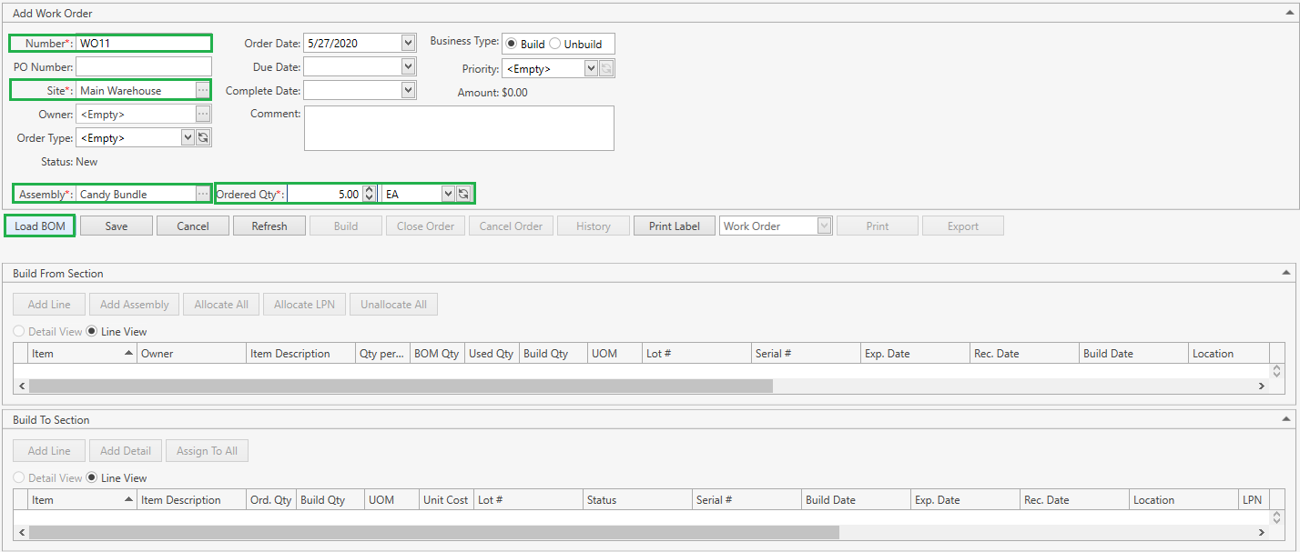
Task: Collapse the Build From Section panel
Action: (x=1286, y=273)
